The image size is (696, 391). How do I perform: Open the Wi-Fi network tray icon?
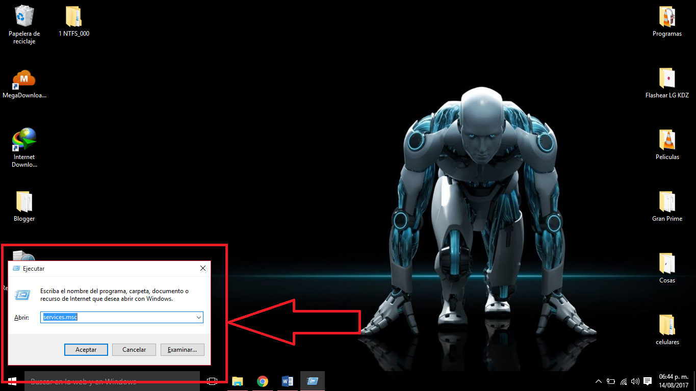point(624,381)
